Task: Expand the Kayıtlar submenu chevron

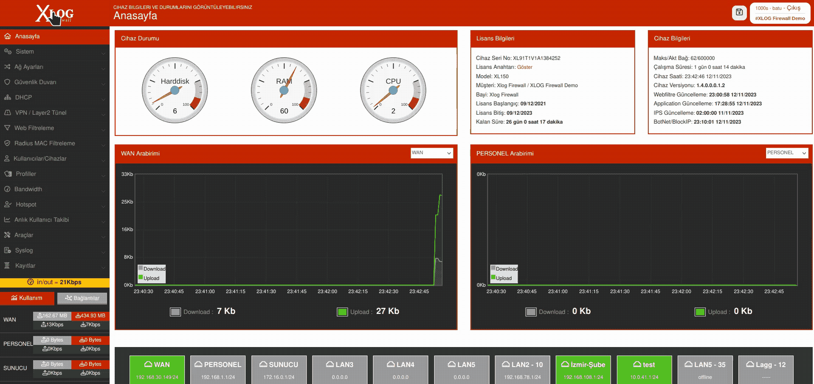Action: (103, 267)
